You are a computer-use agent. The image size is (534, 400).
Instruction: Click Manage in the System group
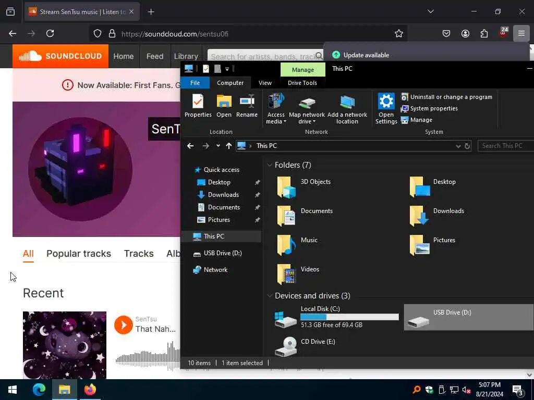pyautogui.click(x=417, y=120)
